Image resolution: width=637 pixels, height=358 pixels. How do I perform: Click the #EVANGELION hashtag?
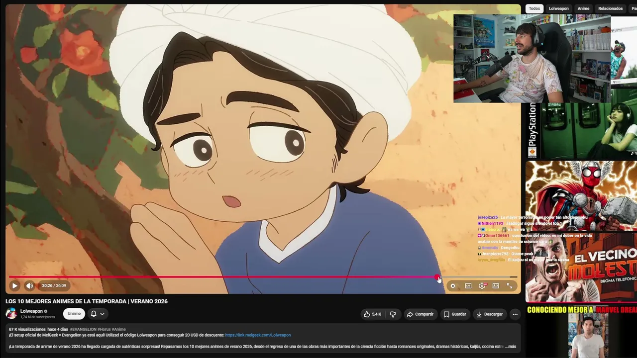pyautogui.click(x=83, y=329)
